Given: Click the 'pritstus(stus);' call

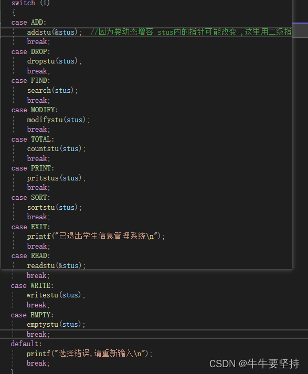Looking at the screenshot, I should coord(57,178).
